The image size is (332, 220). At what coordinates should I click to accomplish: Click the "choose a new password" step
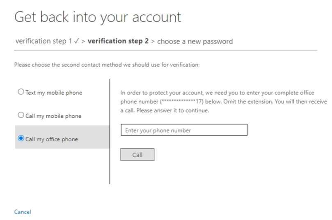point(195,41)
